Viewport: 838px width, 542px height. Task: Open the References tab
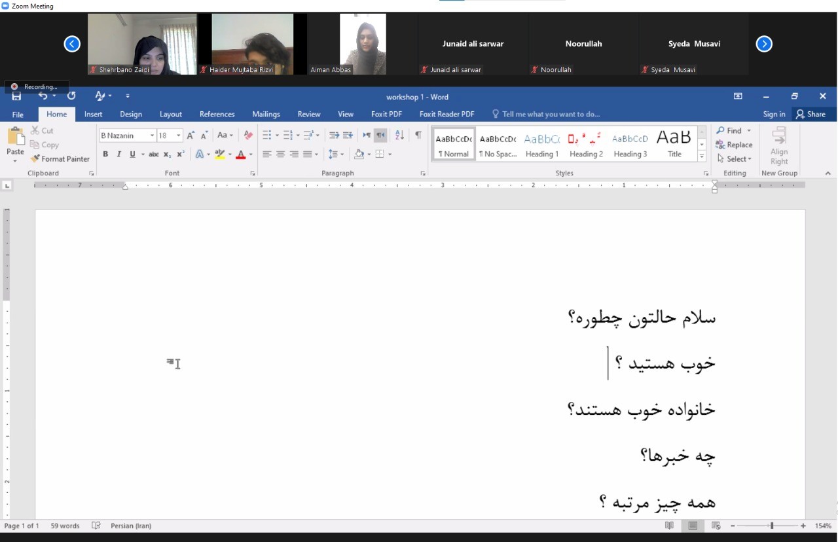tap(217, 114)
